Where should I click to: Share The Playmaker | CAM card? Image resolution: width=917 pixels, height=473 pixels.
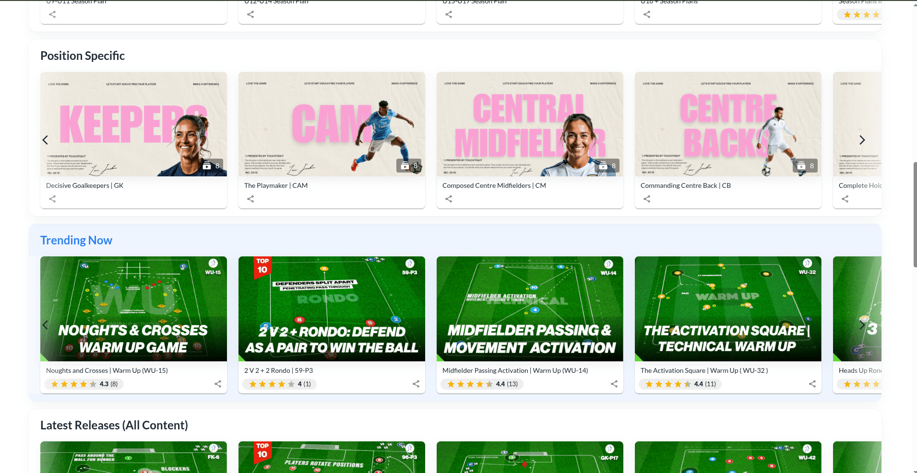point(250,199)
